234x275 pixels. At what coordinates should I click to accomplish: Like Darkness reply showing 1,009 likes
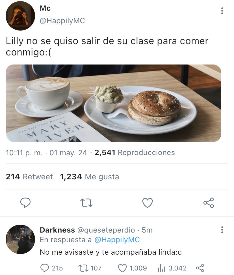pyautogui.click(x=133, y=268)
